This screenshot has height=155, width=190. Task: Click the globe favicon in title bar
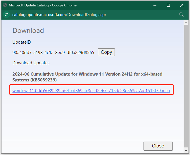(5, 5)
